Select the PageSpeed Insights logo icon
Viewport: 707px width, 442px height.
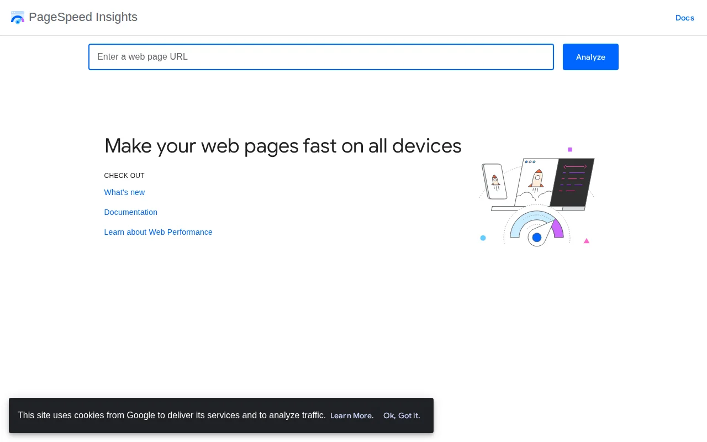coord(18,18)
